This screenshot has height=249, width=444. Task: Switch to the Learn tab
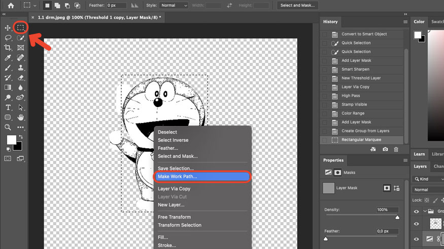click(x=419, y=154)
